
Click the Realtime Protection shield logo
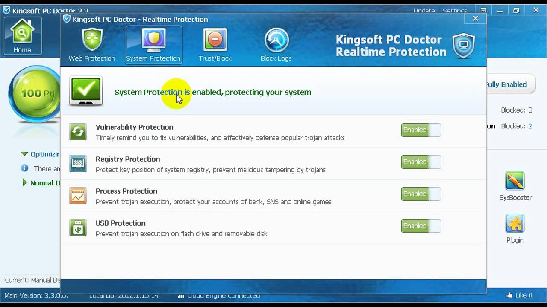(464, 46)
